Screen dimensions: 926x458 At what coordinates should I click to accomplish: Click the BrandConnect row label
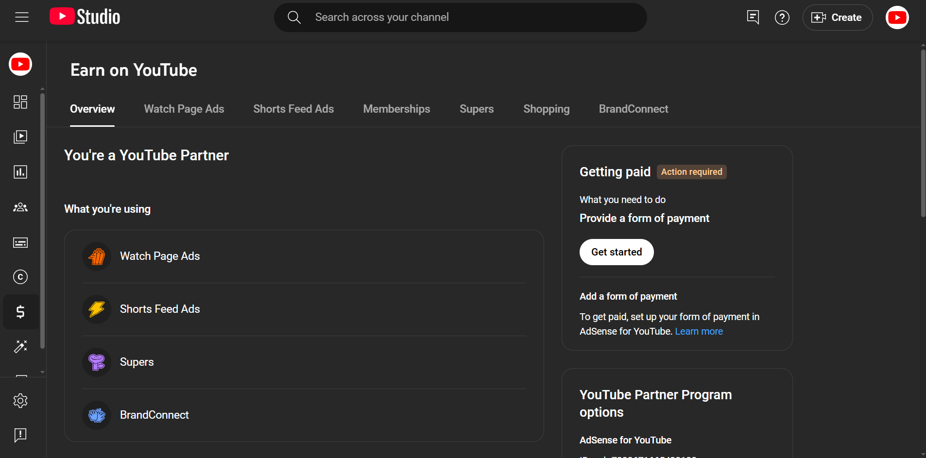154,415
